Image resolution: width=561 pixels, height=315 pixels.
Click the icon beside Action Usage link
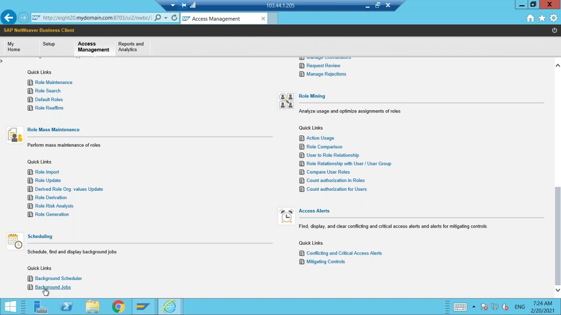(x=302, y=138)
